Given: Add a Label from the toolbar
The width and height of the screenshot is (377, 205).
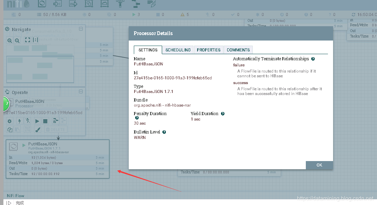Looking at the screenshot, I should click(x=152, y=4).
